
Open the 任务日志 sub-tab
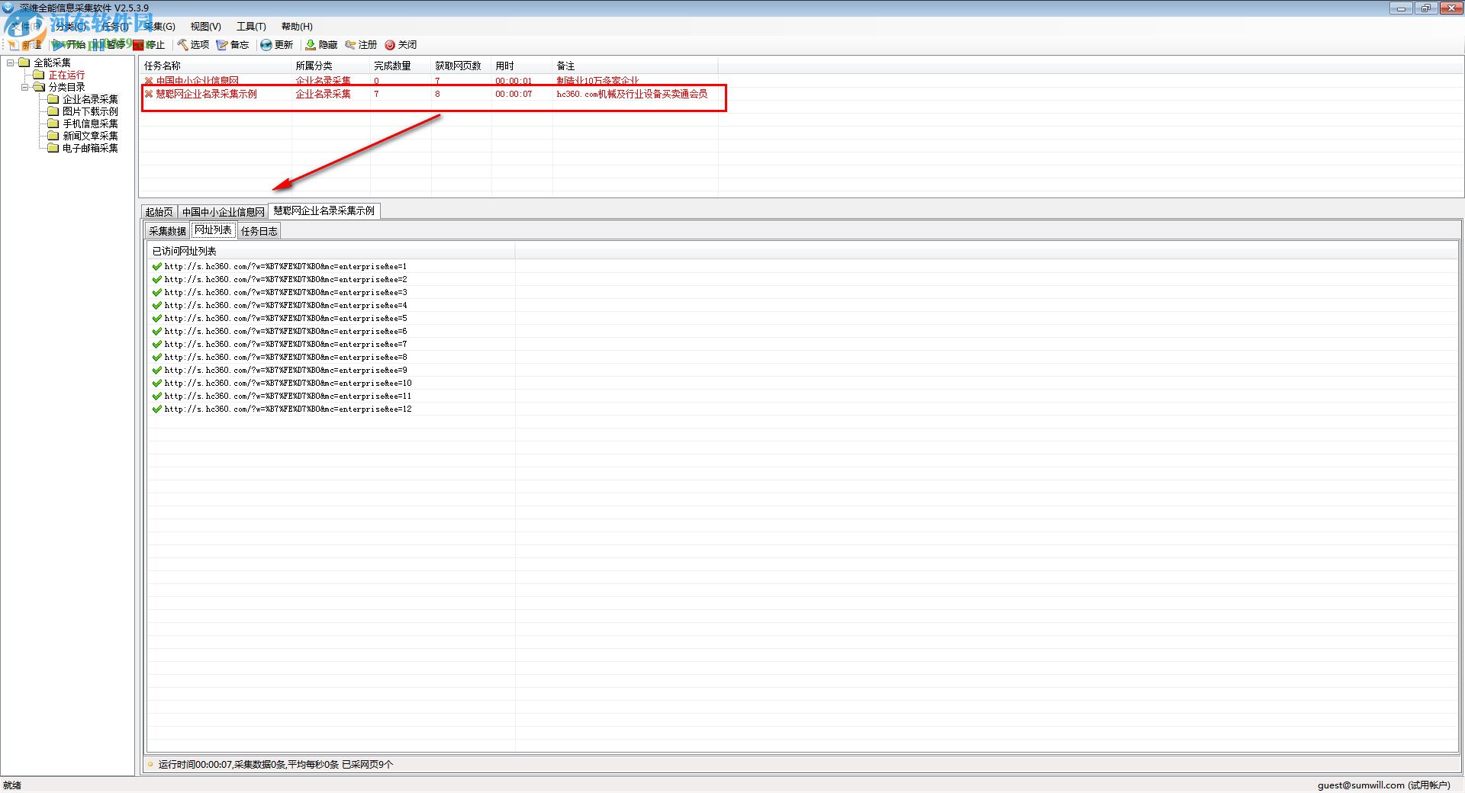point(259,231)
